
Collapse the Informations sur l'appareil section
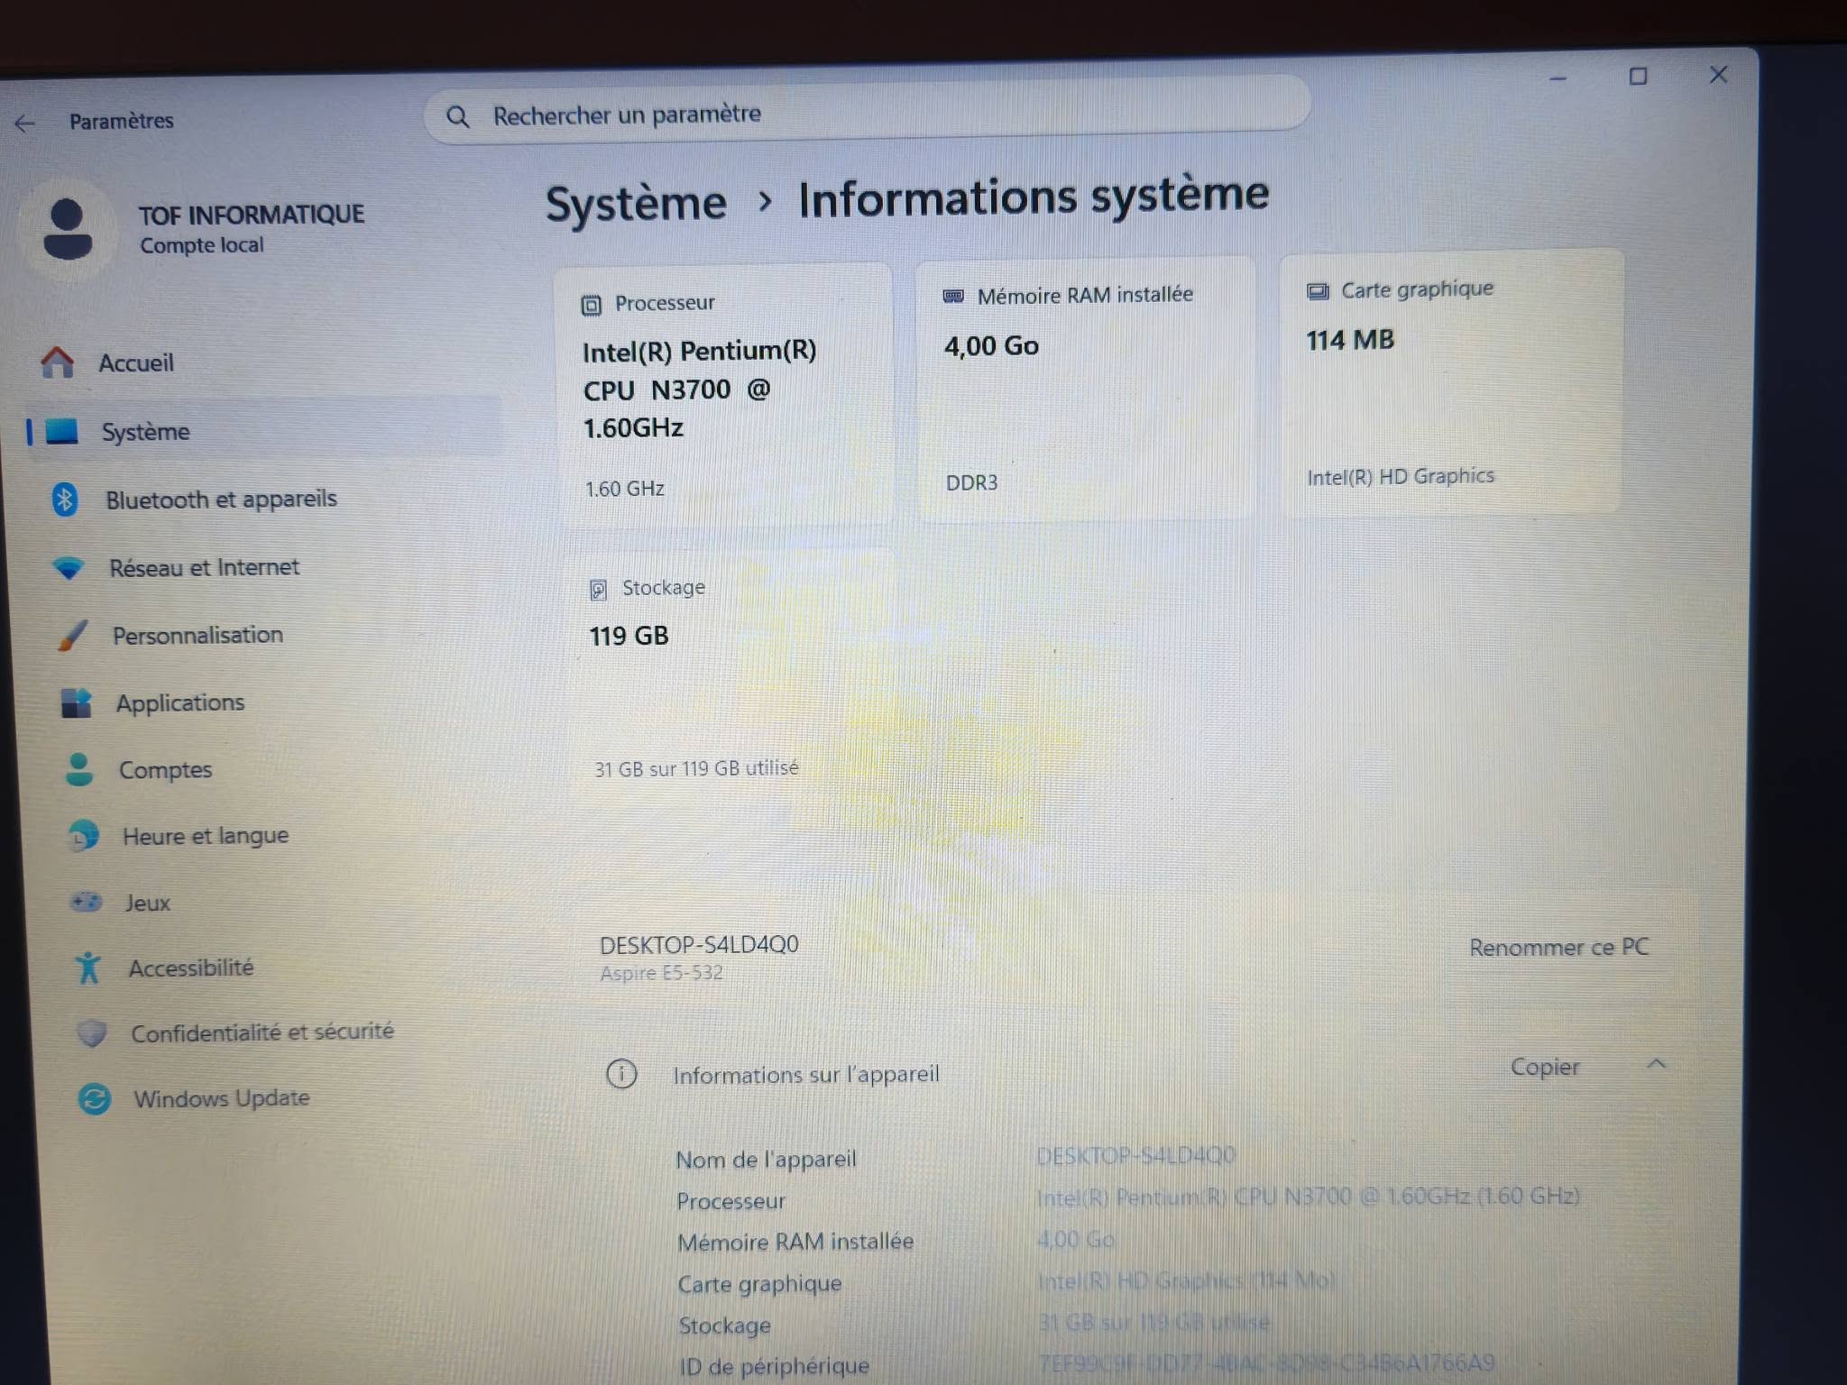click(1656, 1064)
